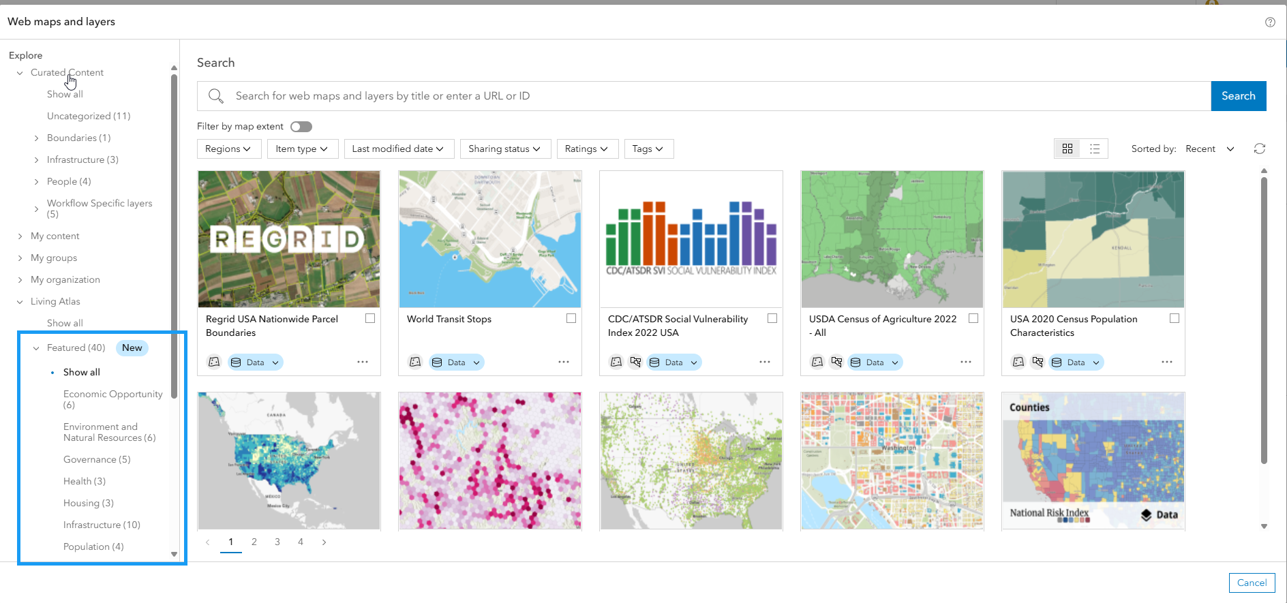
Task: Switch to grid view icon
Action: coord(1068,149)
